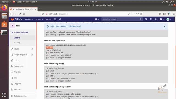Launch Ubuntu Software from dock
The height and width of the screenshot is (99, 176).
(x=4, y=24)
